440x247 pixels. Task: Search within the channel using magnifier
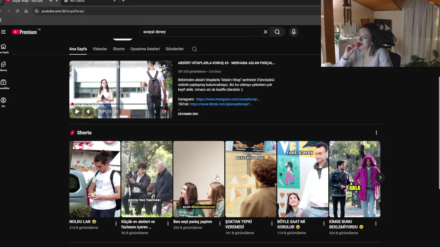[194, 49]
